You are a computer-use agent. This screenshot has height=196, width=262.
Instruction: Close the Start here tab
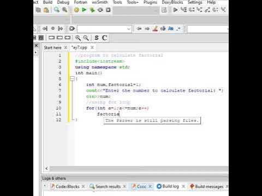[65, 47]
